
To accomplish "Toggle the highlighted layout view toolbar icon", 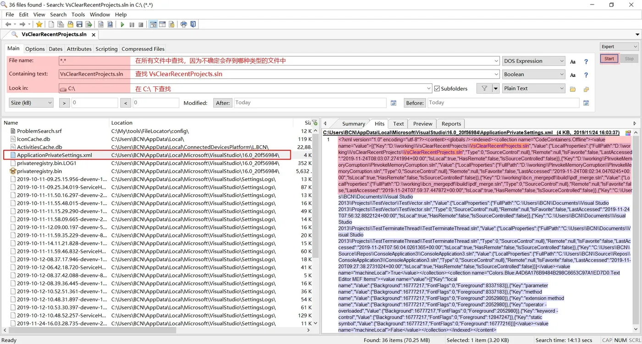I will (x=153, y=24).
